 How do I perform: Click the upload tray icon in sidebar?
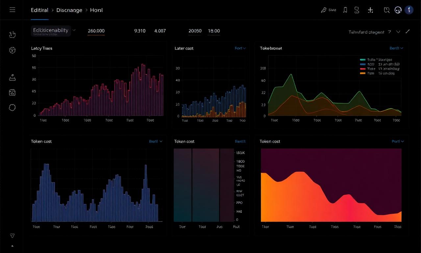(12, 78)
